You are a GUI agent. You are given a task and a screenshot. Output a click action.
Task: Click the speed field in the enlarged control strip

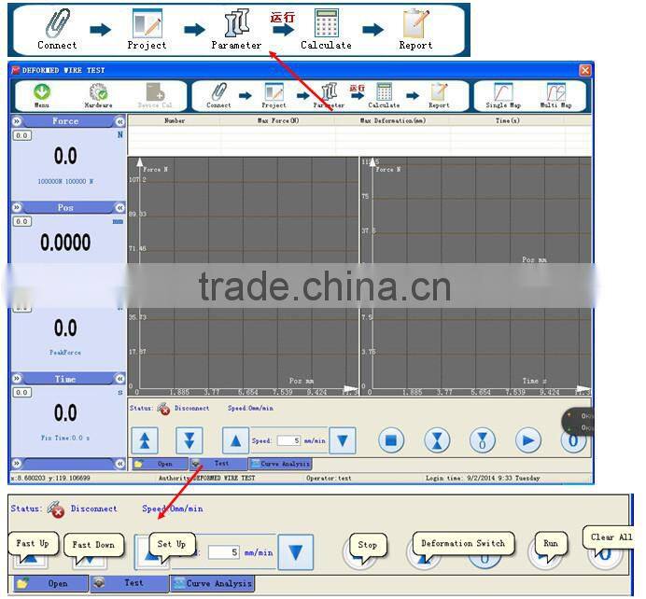pyautogui.click(x=224, y=552)
